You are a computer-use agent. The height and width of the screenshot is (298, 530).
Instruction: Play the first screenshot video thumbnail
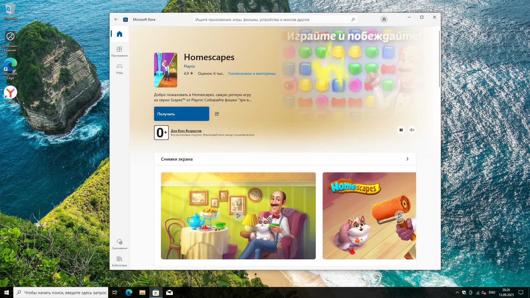[238, 216]
